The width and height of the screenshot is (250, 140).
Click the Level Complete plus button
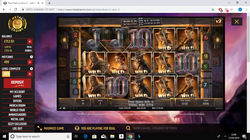tap(30, 74)
